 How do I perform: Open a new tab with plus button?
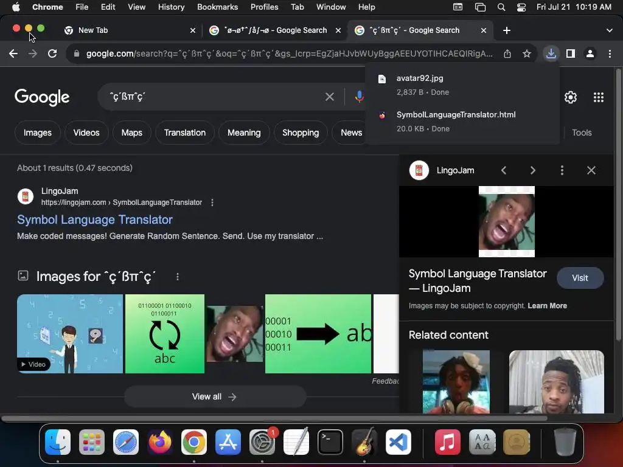507,30
